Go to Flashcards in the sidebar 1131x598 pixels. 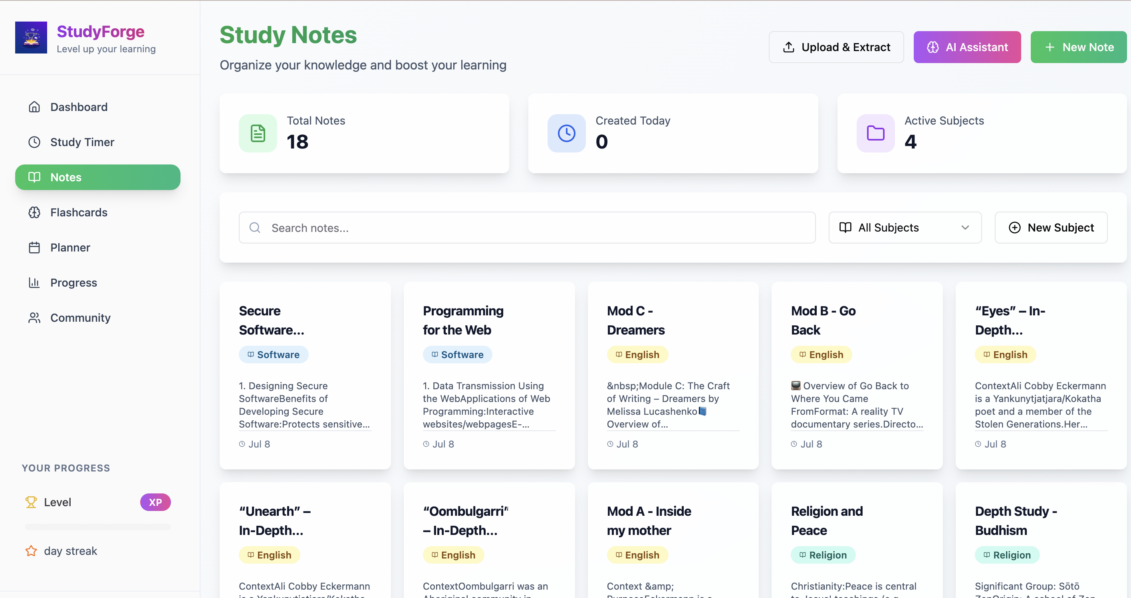tap(79, 212)
